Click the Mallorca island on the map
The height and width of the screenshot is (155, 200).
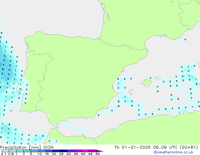(x=146, y=83)
